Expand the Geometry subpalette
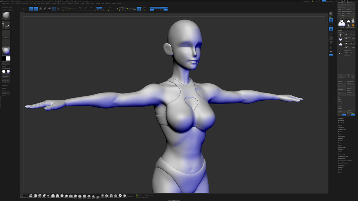The width and height of the screenshot is (358, 201). (x=341, y=118)
